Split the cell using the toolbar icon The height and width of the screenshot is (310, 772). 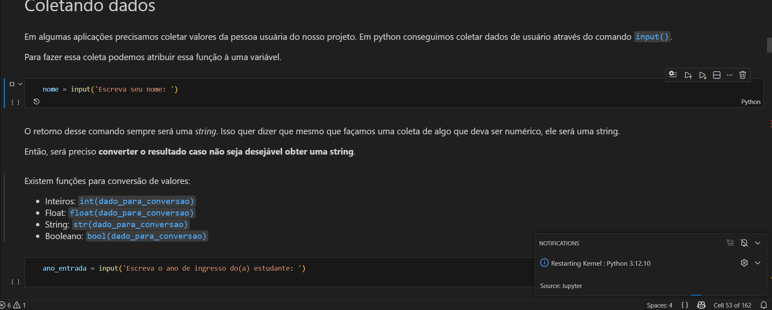[x=717, y=75]
